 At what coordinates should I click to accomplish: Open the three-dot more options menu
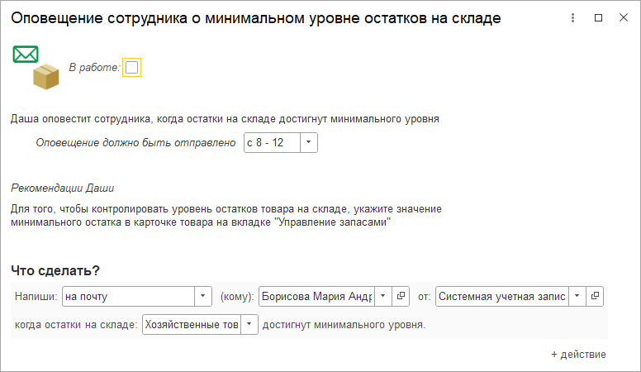coord(572,17)
